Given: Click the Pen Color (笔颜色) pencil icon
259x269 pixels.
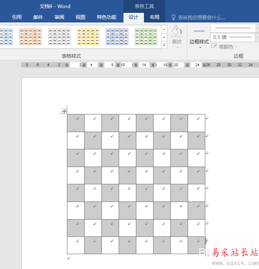Looking at the screenshot, I should (x=214, y=46).
